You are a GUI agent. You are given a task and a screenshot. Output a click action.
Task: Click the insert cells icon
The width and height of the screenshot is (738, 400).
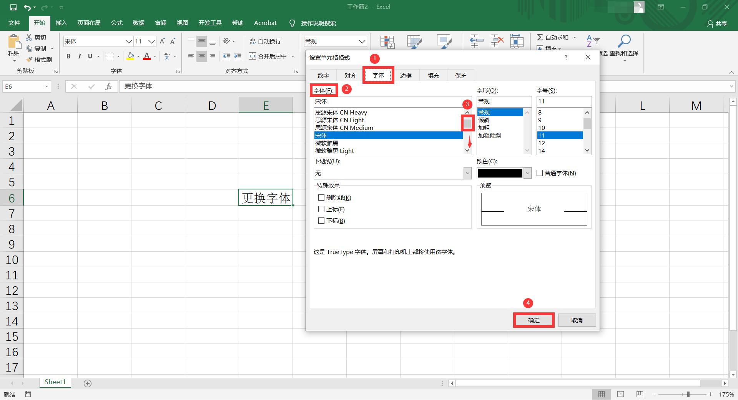point(477,41)
